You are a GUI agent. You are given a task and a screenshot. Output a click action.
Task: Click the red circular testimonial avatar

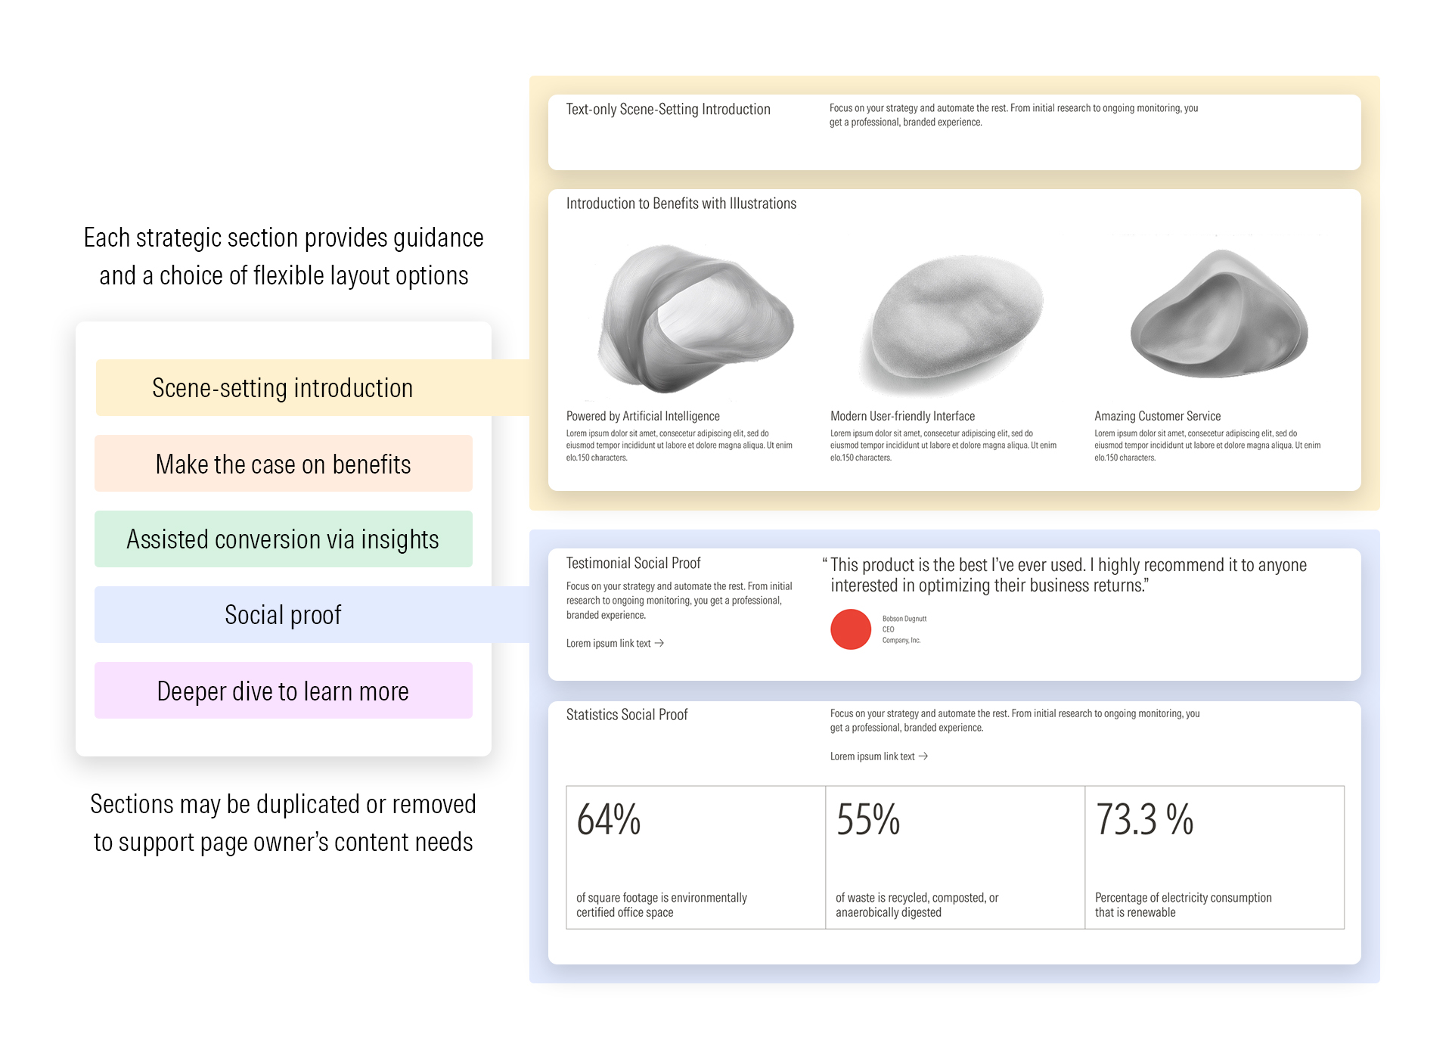[851, 629]
